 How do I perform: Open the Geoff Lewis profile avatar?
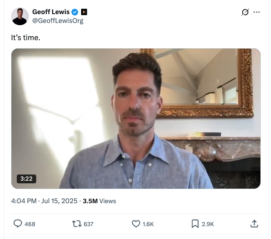pyautogui.click(x=20, y=16)
